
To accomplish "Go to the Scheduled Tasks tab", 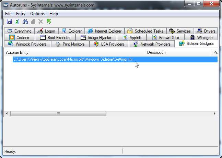I will [145, 31].
